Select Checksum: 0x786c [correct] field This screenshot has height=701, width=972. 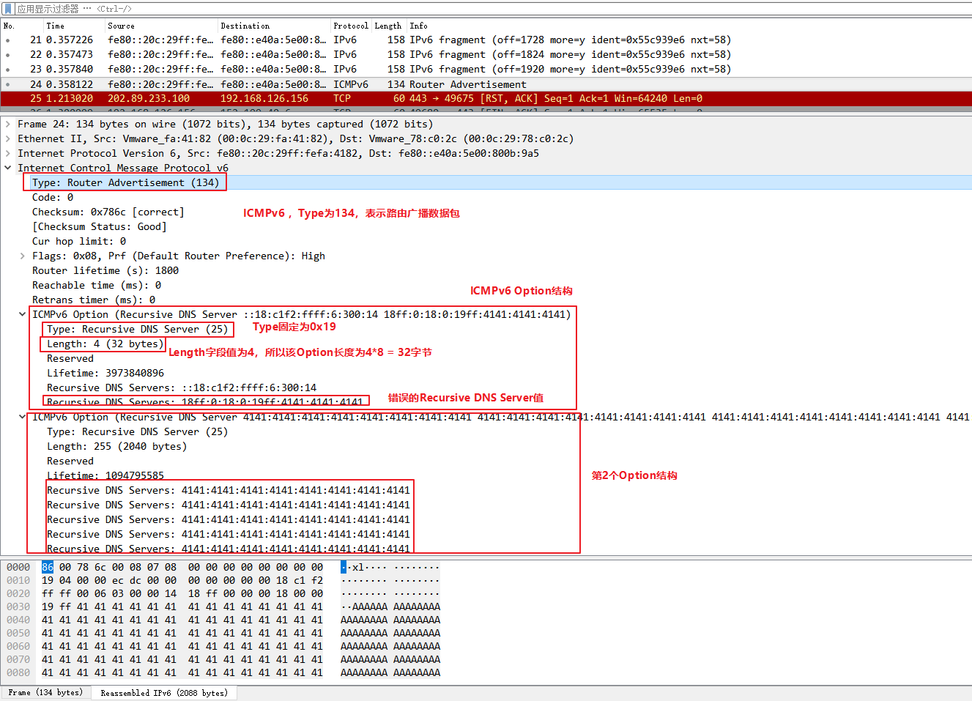[x=108, y=212]
